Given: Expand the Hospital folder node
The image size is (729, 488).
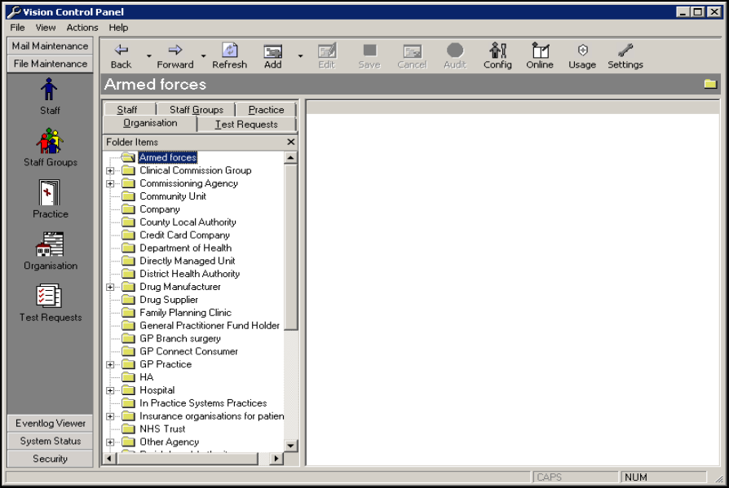Looking at the screenshot, I should 110,390.
